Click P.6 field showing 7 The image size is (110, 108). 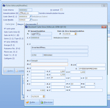90,84
